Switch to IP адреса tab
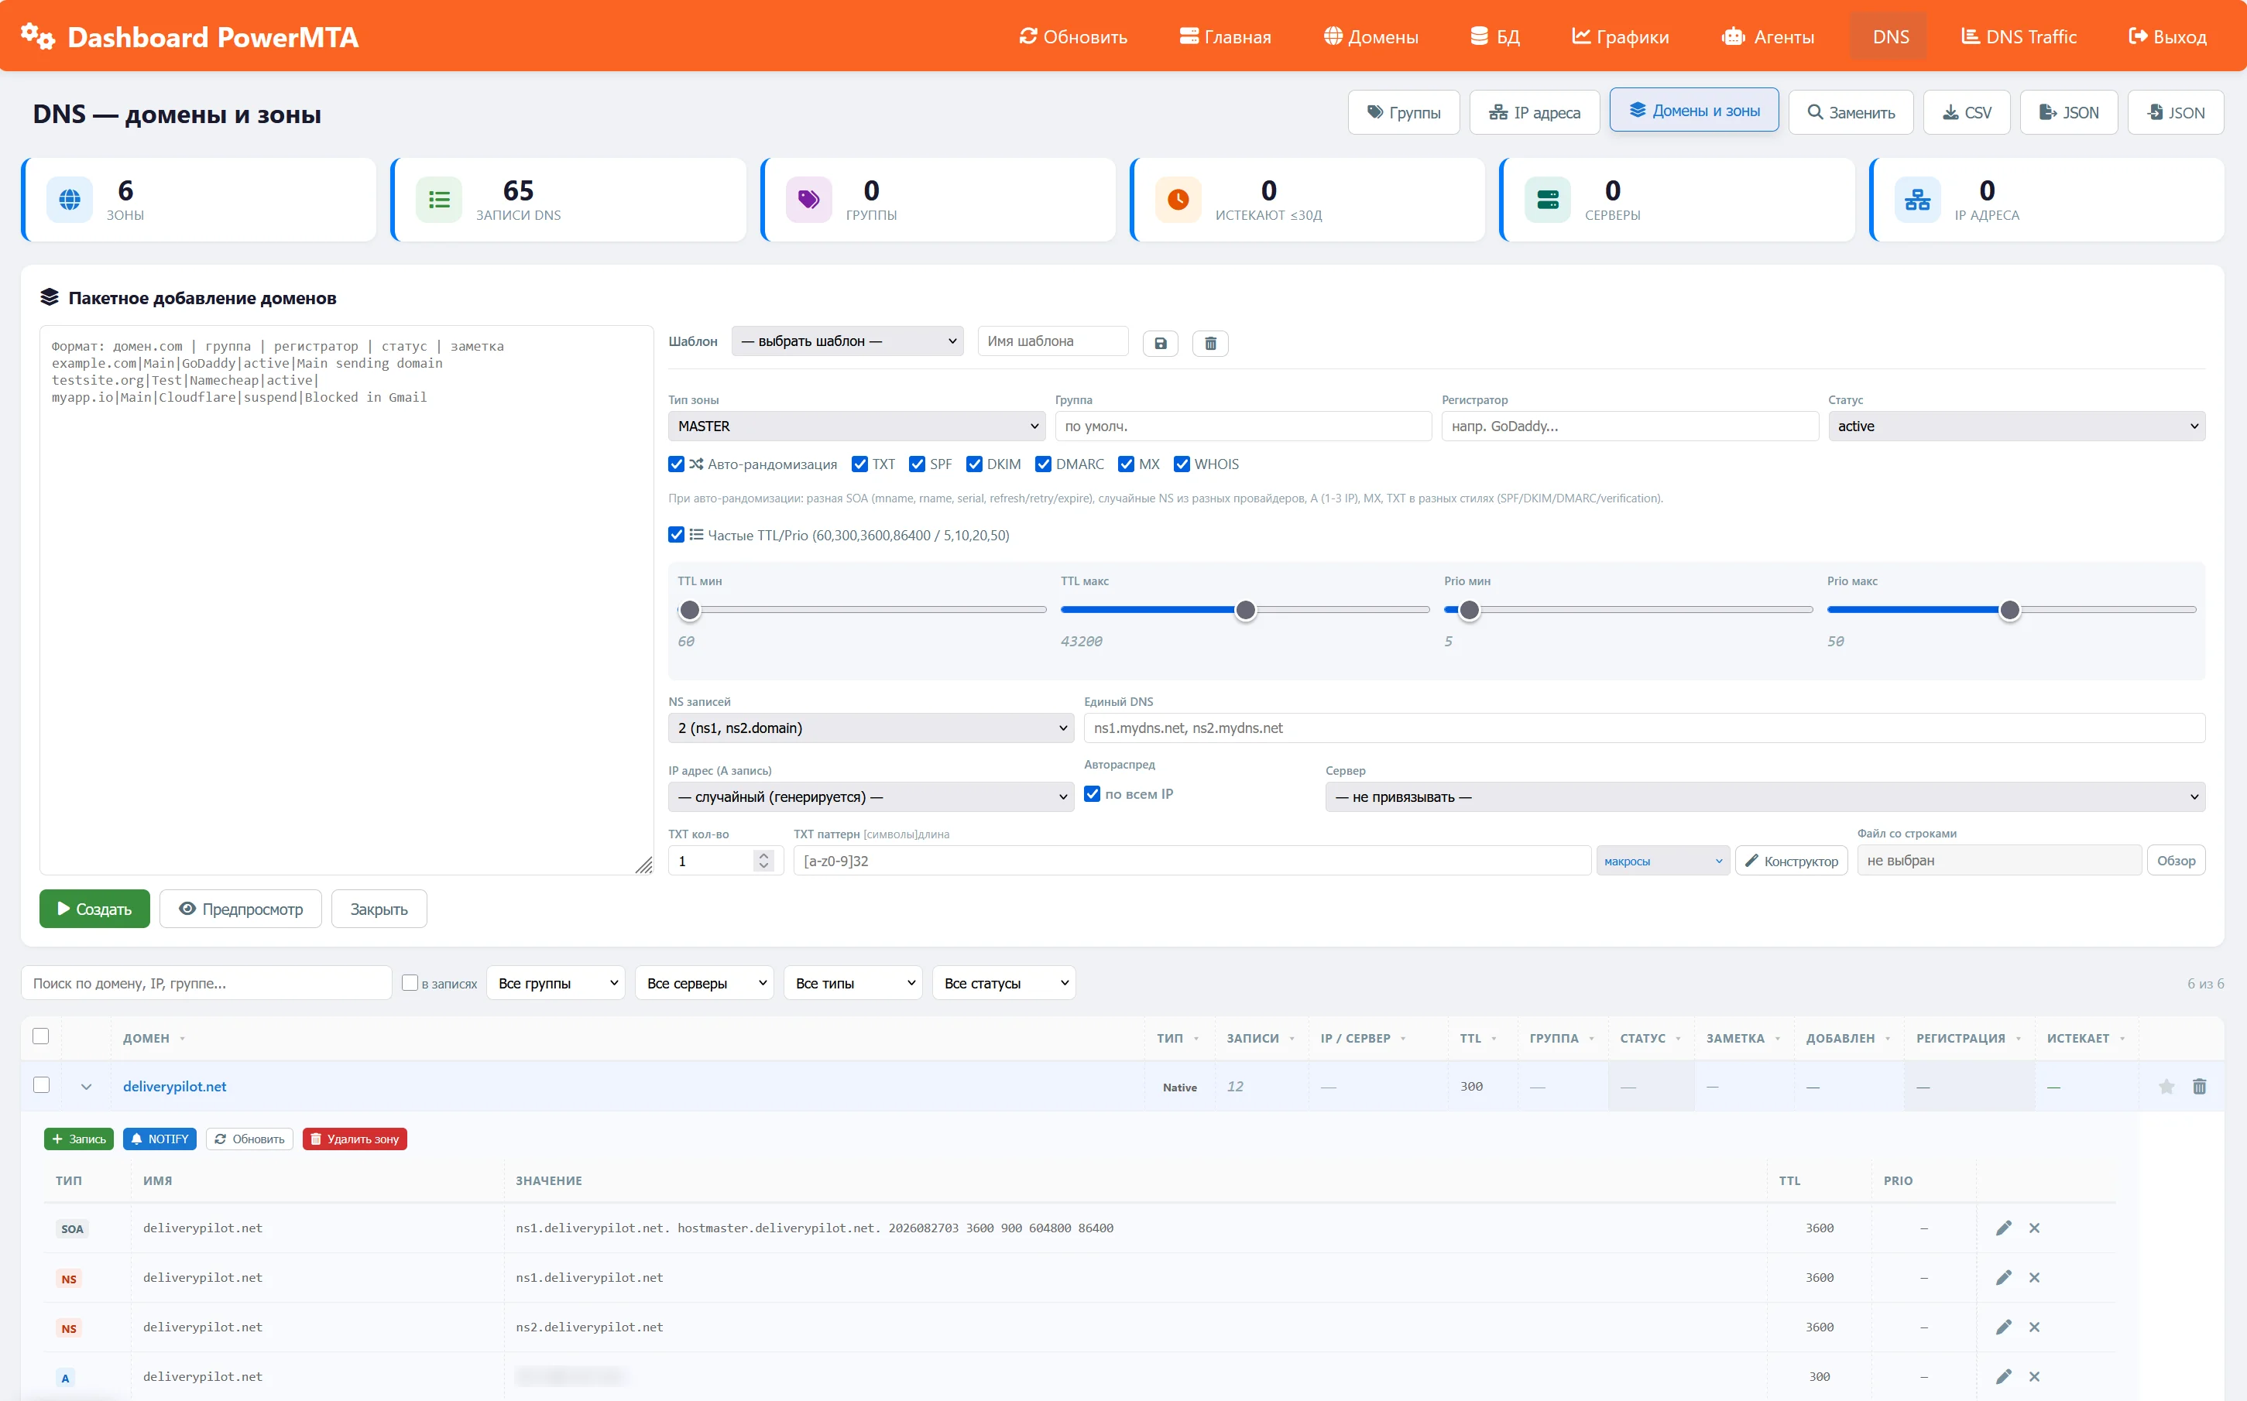The height and width of the screenshot is (1401, 2247). pyautogui.click(x=1535, y=112)
